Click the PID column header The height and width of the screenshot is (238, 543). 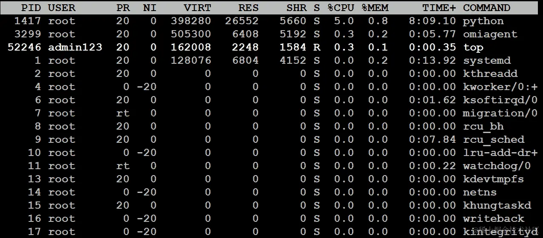[x=31, y=8]
